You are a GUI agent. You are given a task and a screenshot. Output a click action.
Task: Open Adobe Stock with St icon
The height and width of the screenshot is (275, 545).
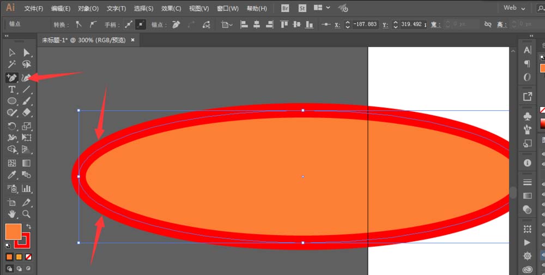pyautogui.click(x=302, y=8)
